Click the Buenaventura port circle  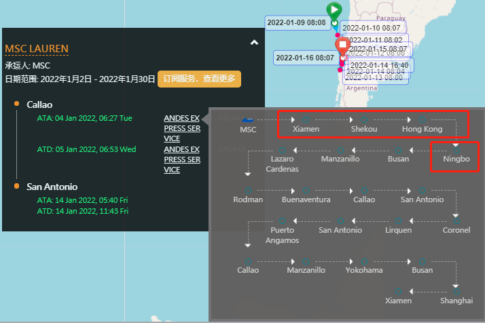306,191
